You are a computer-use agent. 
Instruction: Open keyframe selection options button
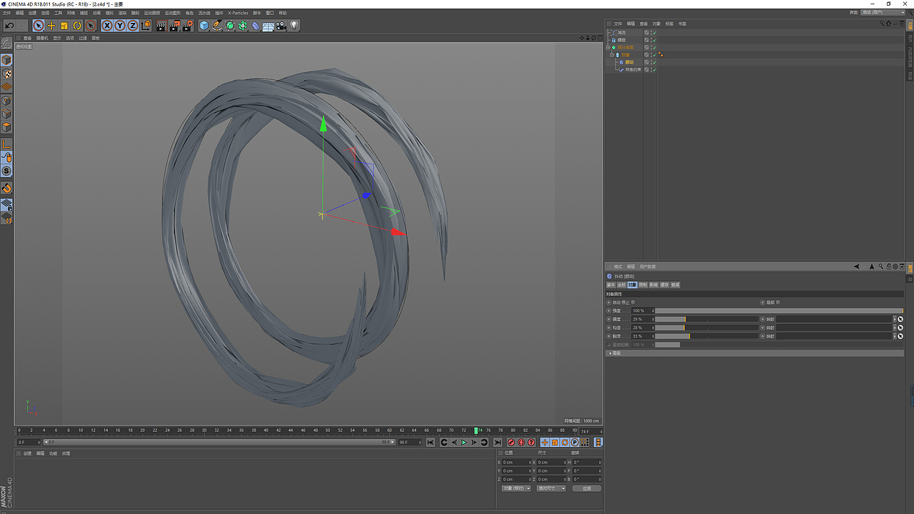pyautogui.click(x=531, y=443)
